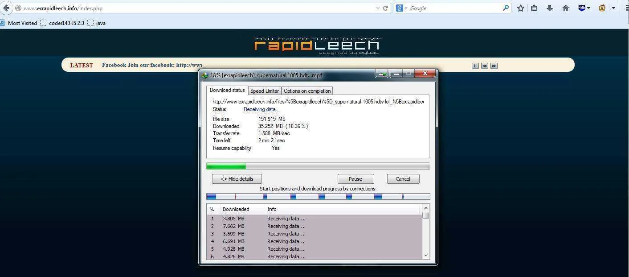Select connection row 6 with 4.826 MB
The image size is (629, 277).
pos(314,256)
